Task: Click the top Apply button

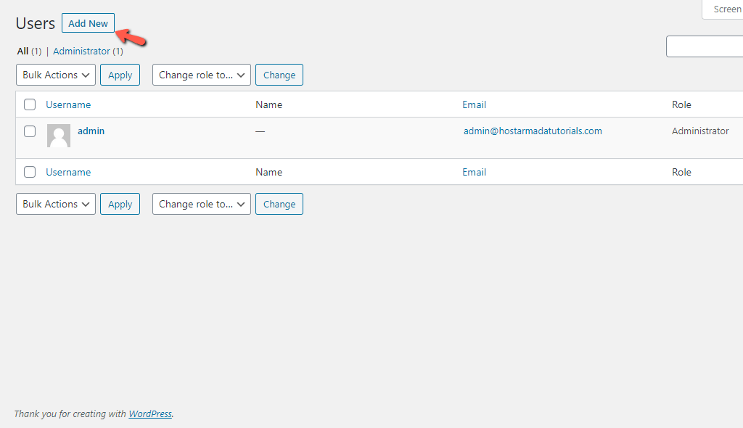Action: pos(120,75)
